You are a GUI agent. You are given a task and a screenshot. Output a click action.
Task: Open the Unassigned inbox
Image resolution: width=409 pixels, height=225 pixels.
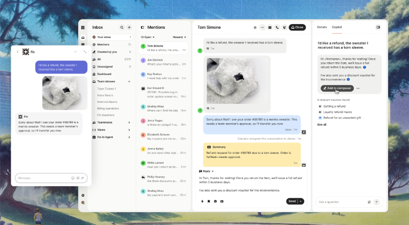[x=111, y=66]
